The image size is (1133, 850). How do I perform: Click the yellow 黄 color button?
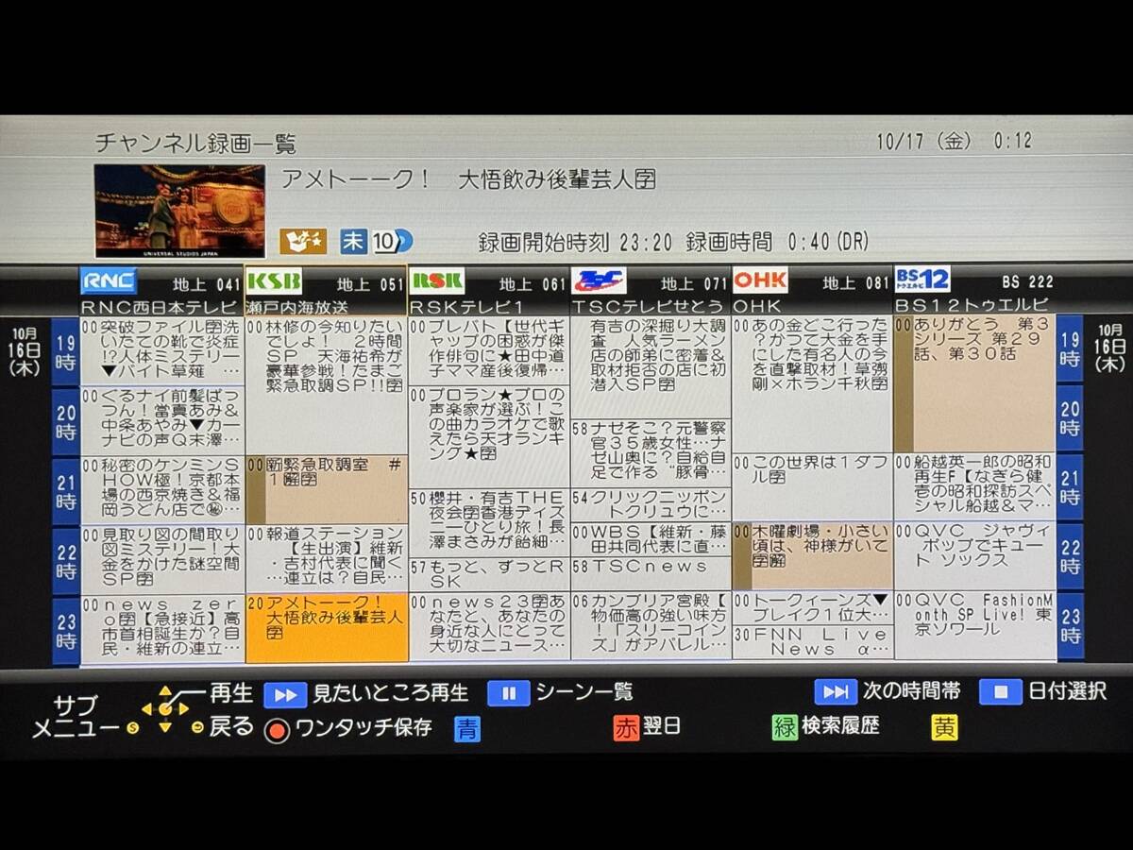(x=944, y=727)
